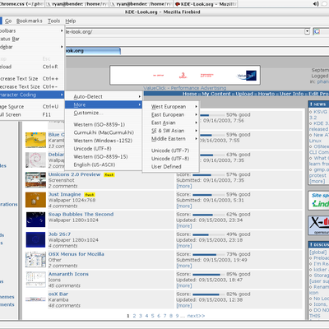Open the Tools menu
Image resolution: width=329 pixels, height=329 pixels.
pos(53,21)
